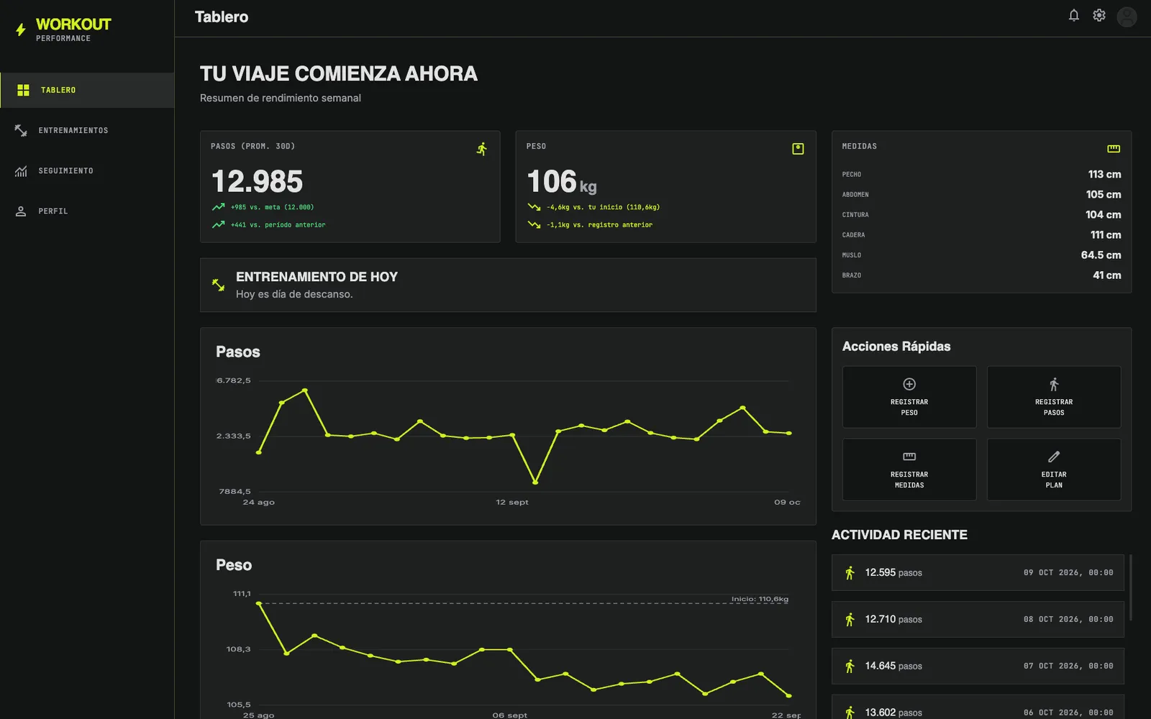Click the trend-down icon next to -4,6kg vs. tu inicio
Image resolution: width=1151 pixels, height=719 pixels.
(x=534, y=207)
